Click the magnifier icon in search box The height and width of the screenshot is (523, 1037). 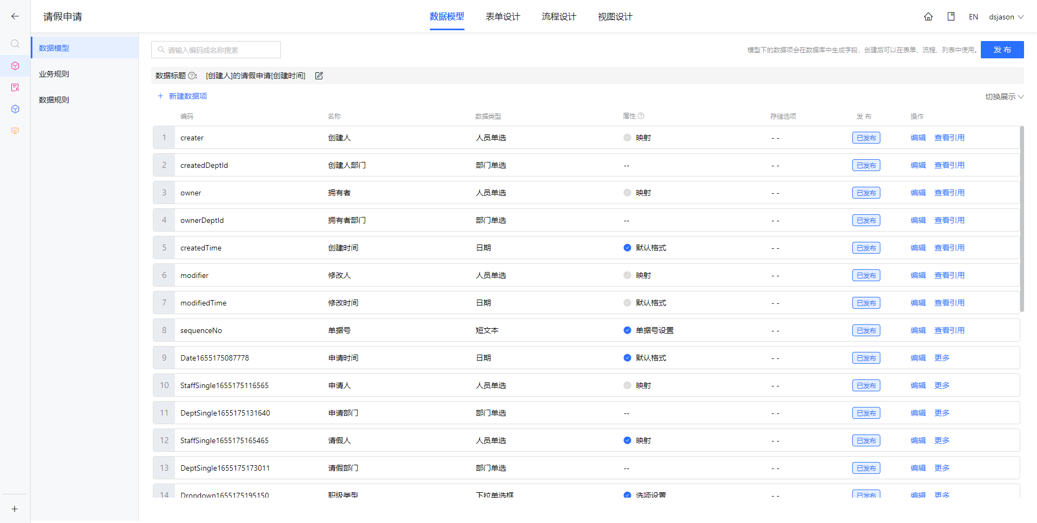point(161,50)
